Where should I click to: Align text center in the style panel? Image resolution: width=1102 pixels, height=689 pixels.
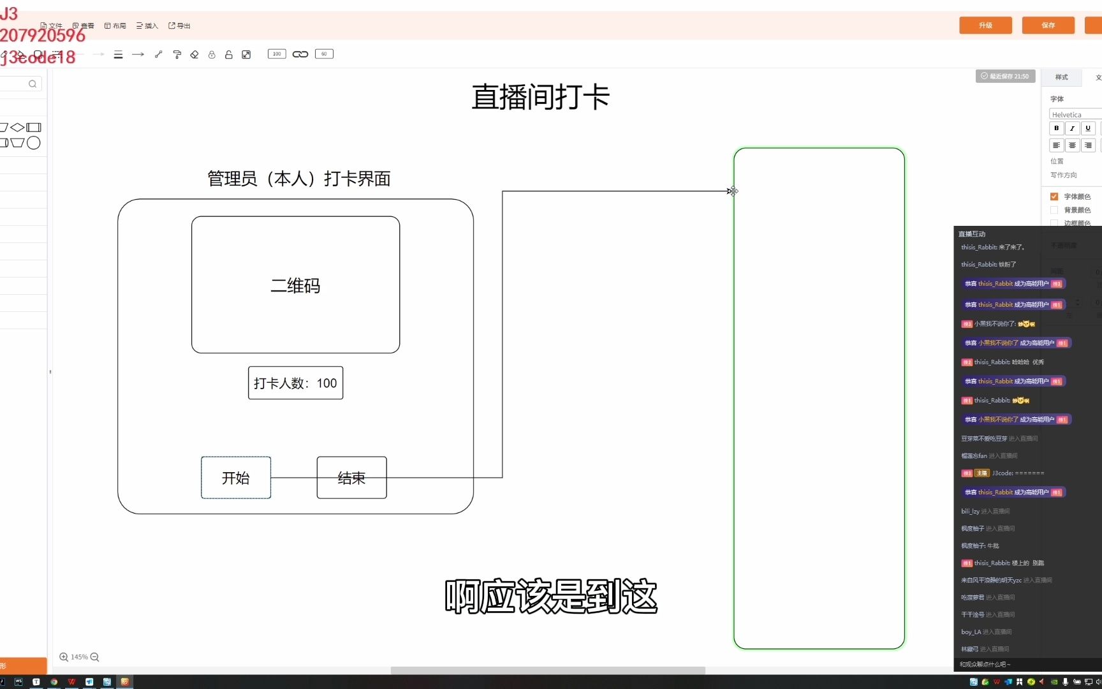1072,145
